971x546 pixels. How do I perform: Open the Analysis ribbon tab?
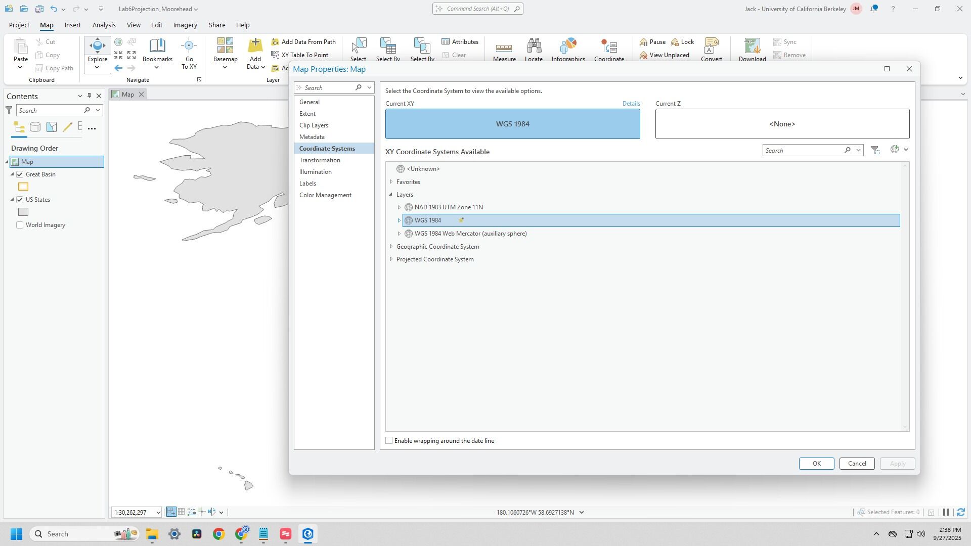[x=104, y=25]
